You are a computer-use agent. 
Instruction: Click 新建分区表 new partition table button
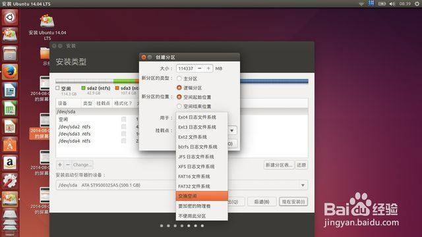point(279,165)
